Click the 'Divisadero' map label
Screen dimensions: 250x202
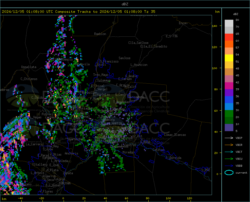(x=136, y=97)
